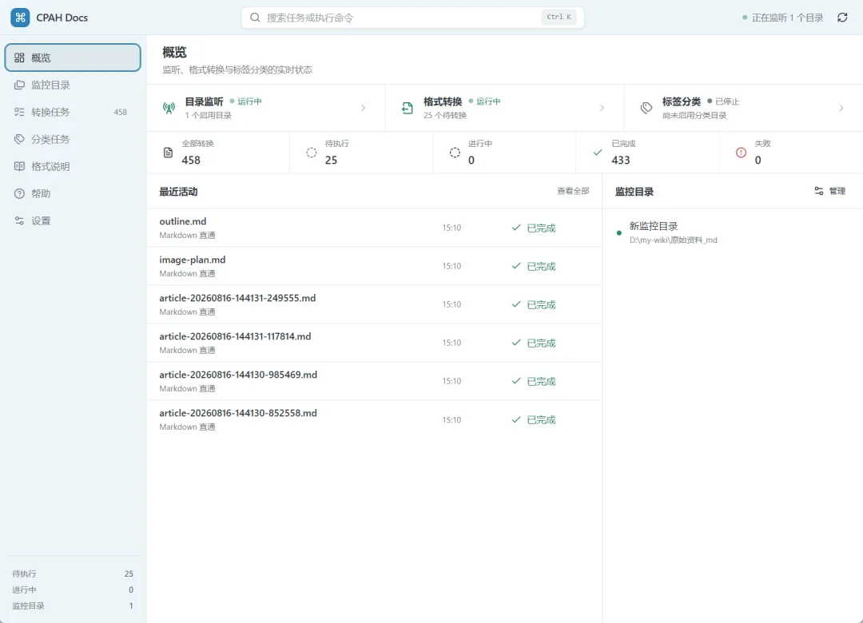Open the 帮助 sidebar menu item

(73, 194)
